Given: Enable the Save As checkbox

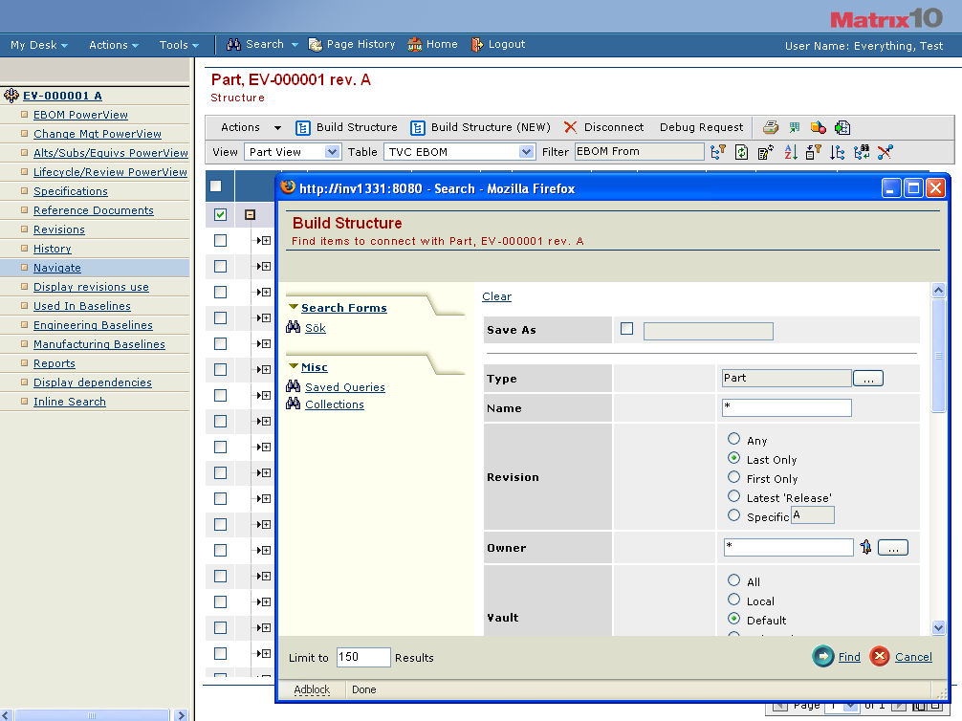Looking at the screenshot, I should pyautogui.click(x=627, y=329).
